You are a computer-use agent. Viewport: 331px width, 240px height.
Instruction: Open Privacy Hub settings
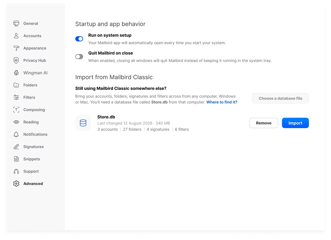(35, 60)
